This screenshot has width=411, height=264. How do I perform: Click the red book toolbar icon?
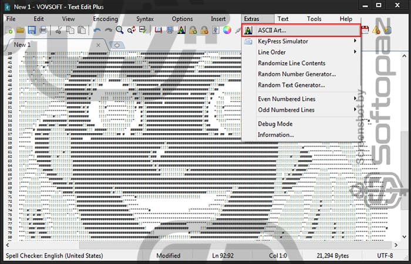(x=159, y=30)
